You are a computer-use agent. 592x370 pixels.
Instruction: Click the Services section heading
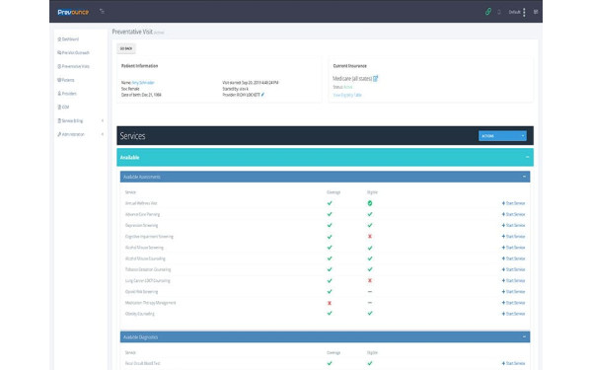(x=132, y=136)
